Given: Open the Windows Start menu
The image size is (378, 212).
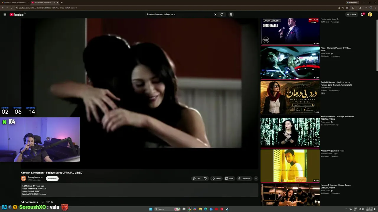Looking at the screenshot, I should pyautogui.click(x=151, y=209).
